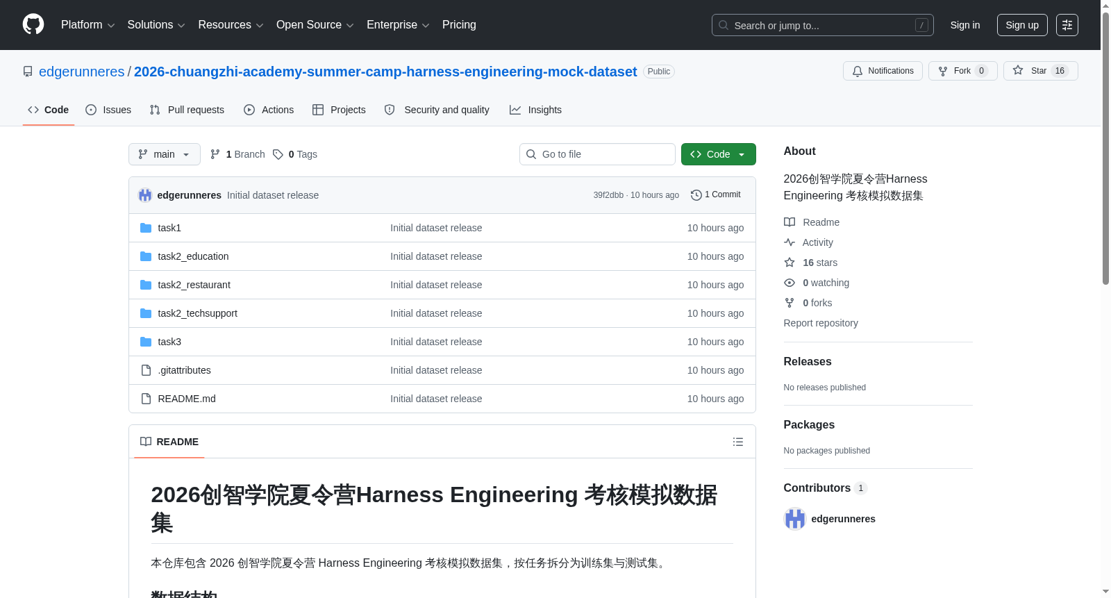The image size is (1111, 598).
Task: Open the Packages section heading
Action: [809, 425]
